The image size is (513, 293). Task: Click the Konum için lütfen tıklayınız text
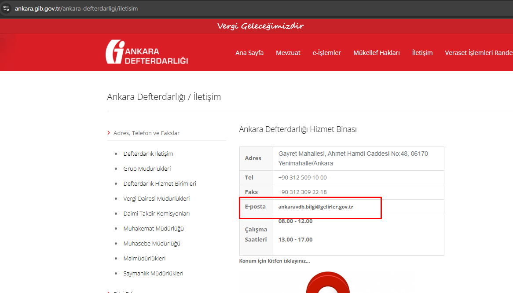[x=274, y=261]
